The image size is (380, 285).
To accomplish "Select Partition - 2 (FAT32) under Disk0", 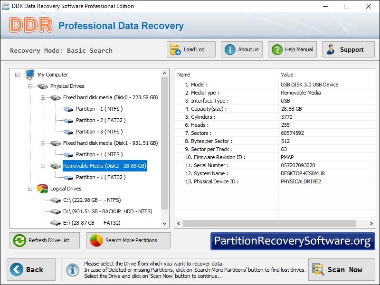I will click(100, 120).
